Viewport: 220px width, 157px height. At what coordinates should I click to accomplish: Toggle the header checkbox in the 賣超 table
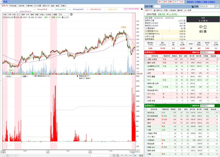(x=146, y=110)
